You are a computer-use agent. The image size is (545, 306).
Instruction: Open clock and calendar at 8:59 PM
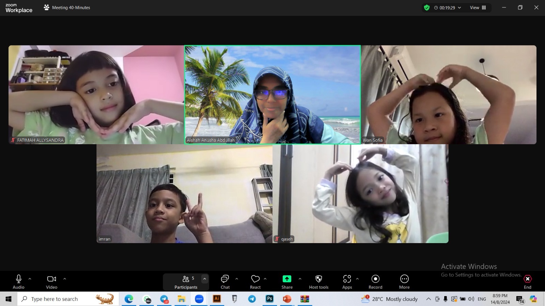[500, 299]
